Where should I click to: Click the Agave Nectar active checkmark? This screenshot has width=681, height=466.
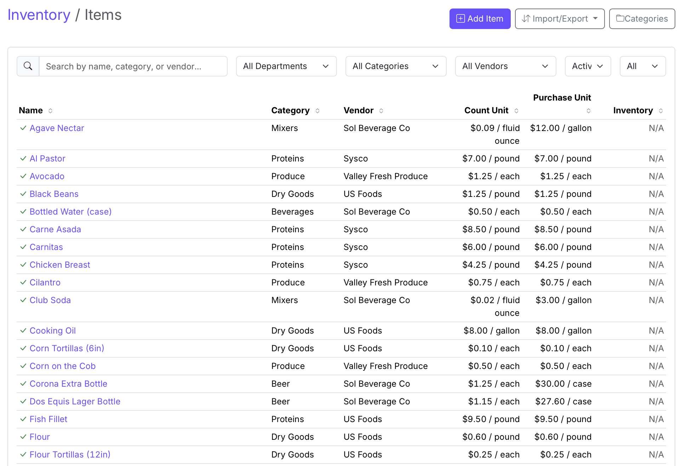coord(23,128)
